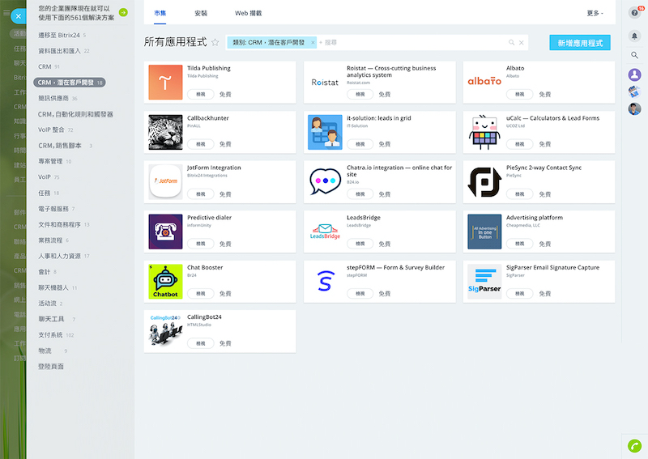This screenshot has height=459, width=648.
Task: Open the JotForm icon
Action: point(165,182)
